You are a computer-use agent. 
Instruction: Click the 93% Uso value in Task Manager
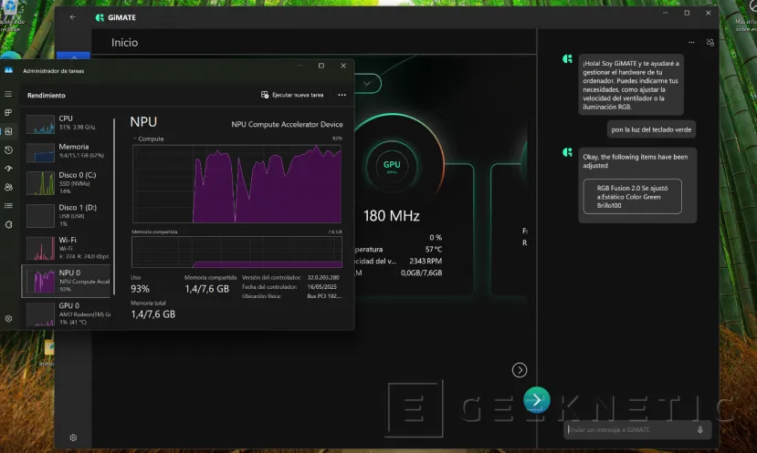(140, 289)
